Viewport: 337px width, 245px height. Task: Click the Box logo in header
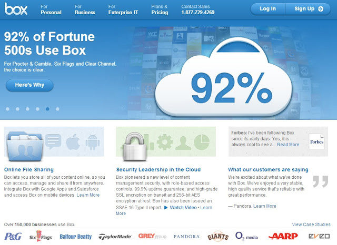pos(16,9)
